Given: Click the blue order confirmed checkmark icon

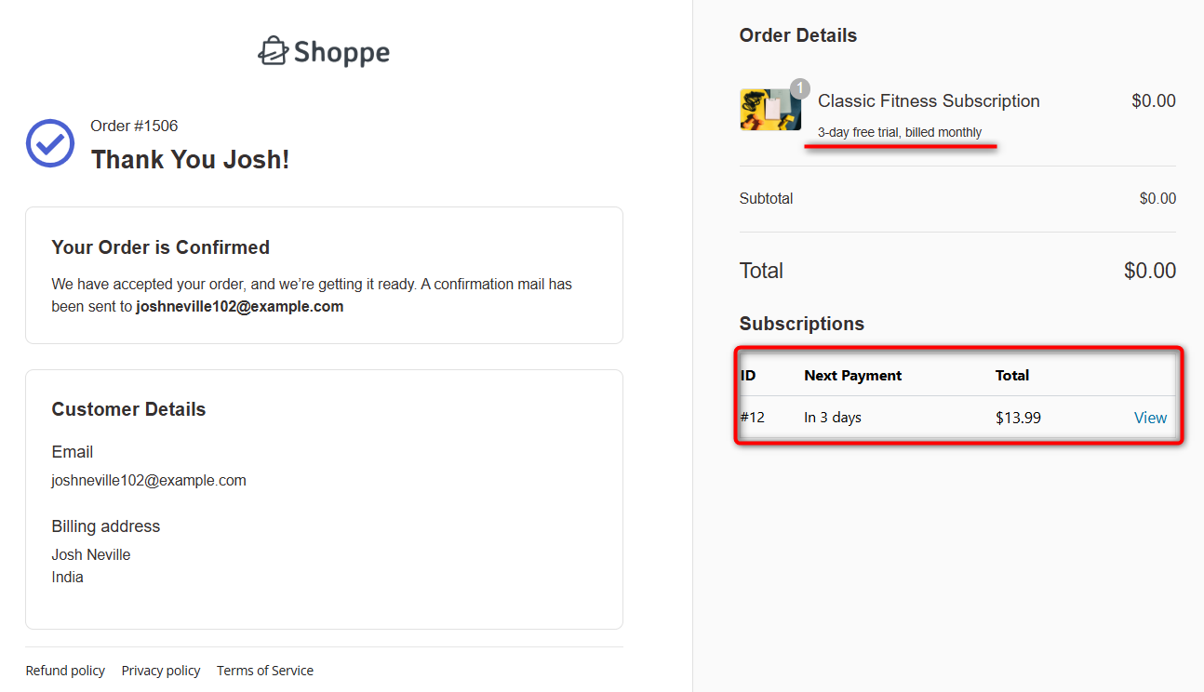Looking at the screenshot, I should [x=49, y=143].
